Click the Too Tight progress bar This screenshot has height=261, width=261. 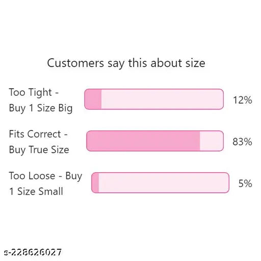(154, 99)
